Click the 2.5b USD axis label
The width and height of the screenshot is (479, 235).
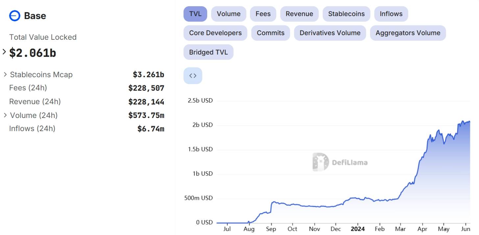click(200, 101)
